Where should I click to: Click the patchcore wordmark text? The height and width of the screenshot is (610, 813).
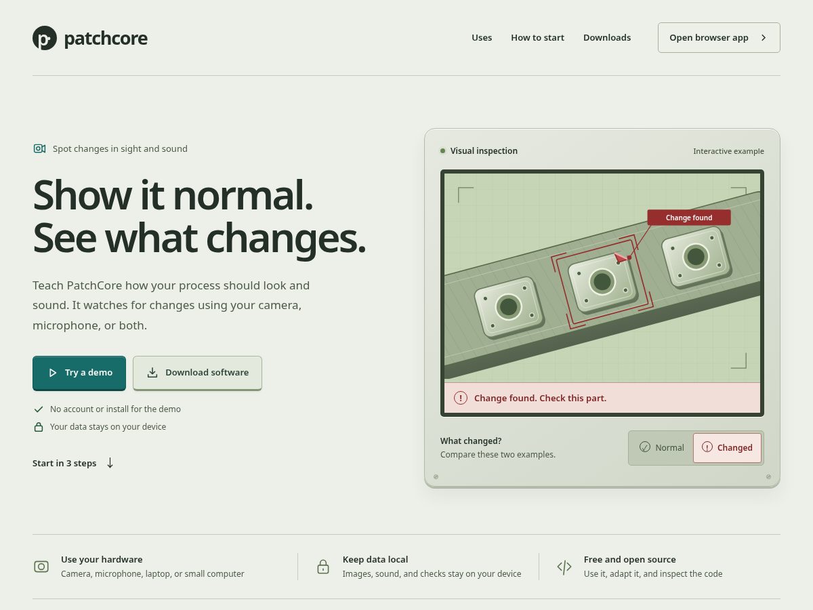(x=106, y=38)
